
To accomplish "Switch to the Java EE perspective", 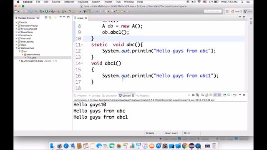I will tap(237, 11).
